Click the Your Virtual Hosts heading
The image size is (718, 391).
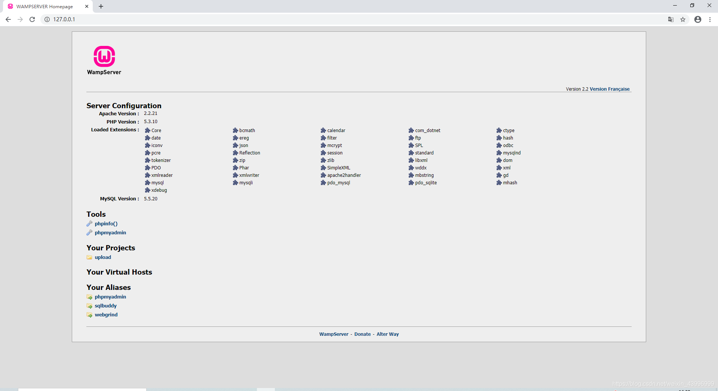tap(119, 272)
